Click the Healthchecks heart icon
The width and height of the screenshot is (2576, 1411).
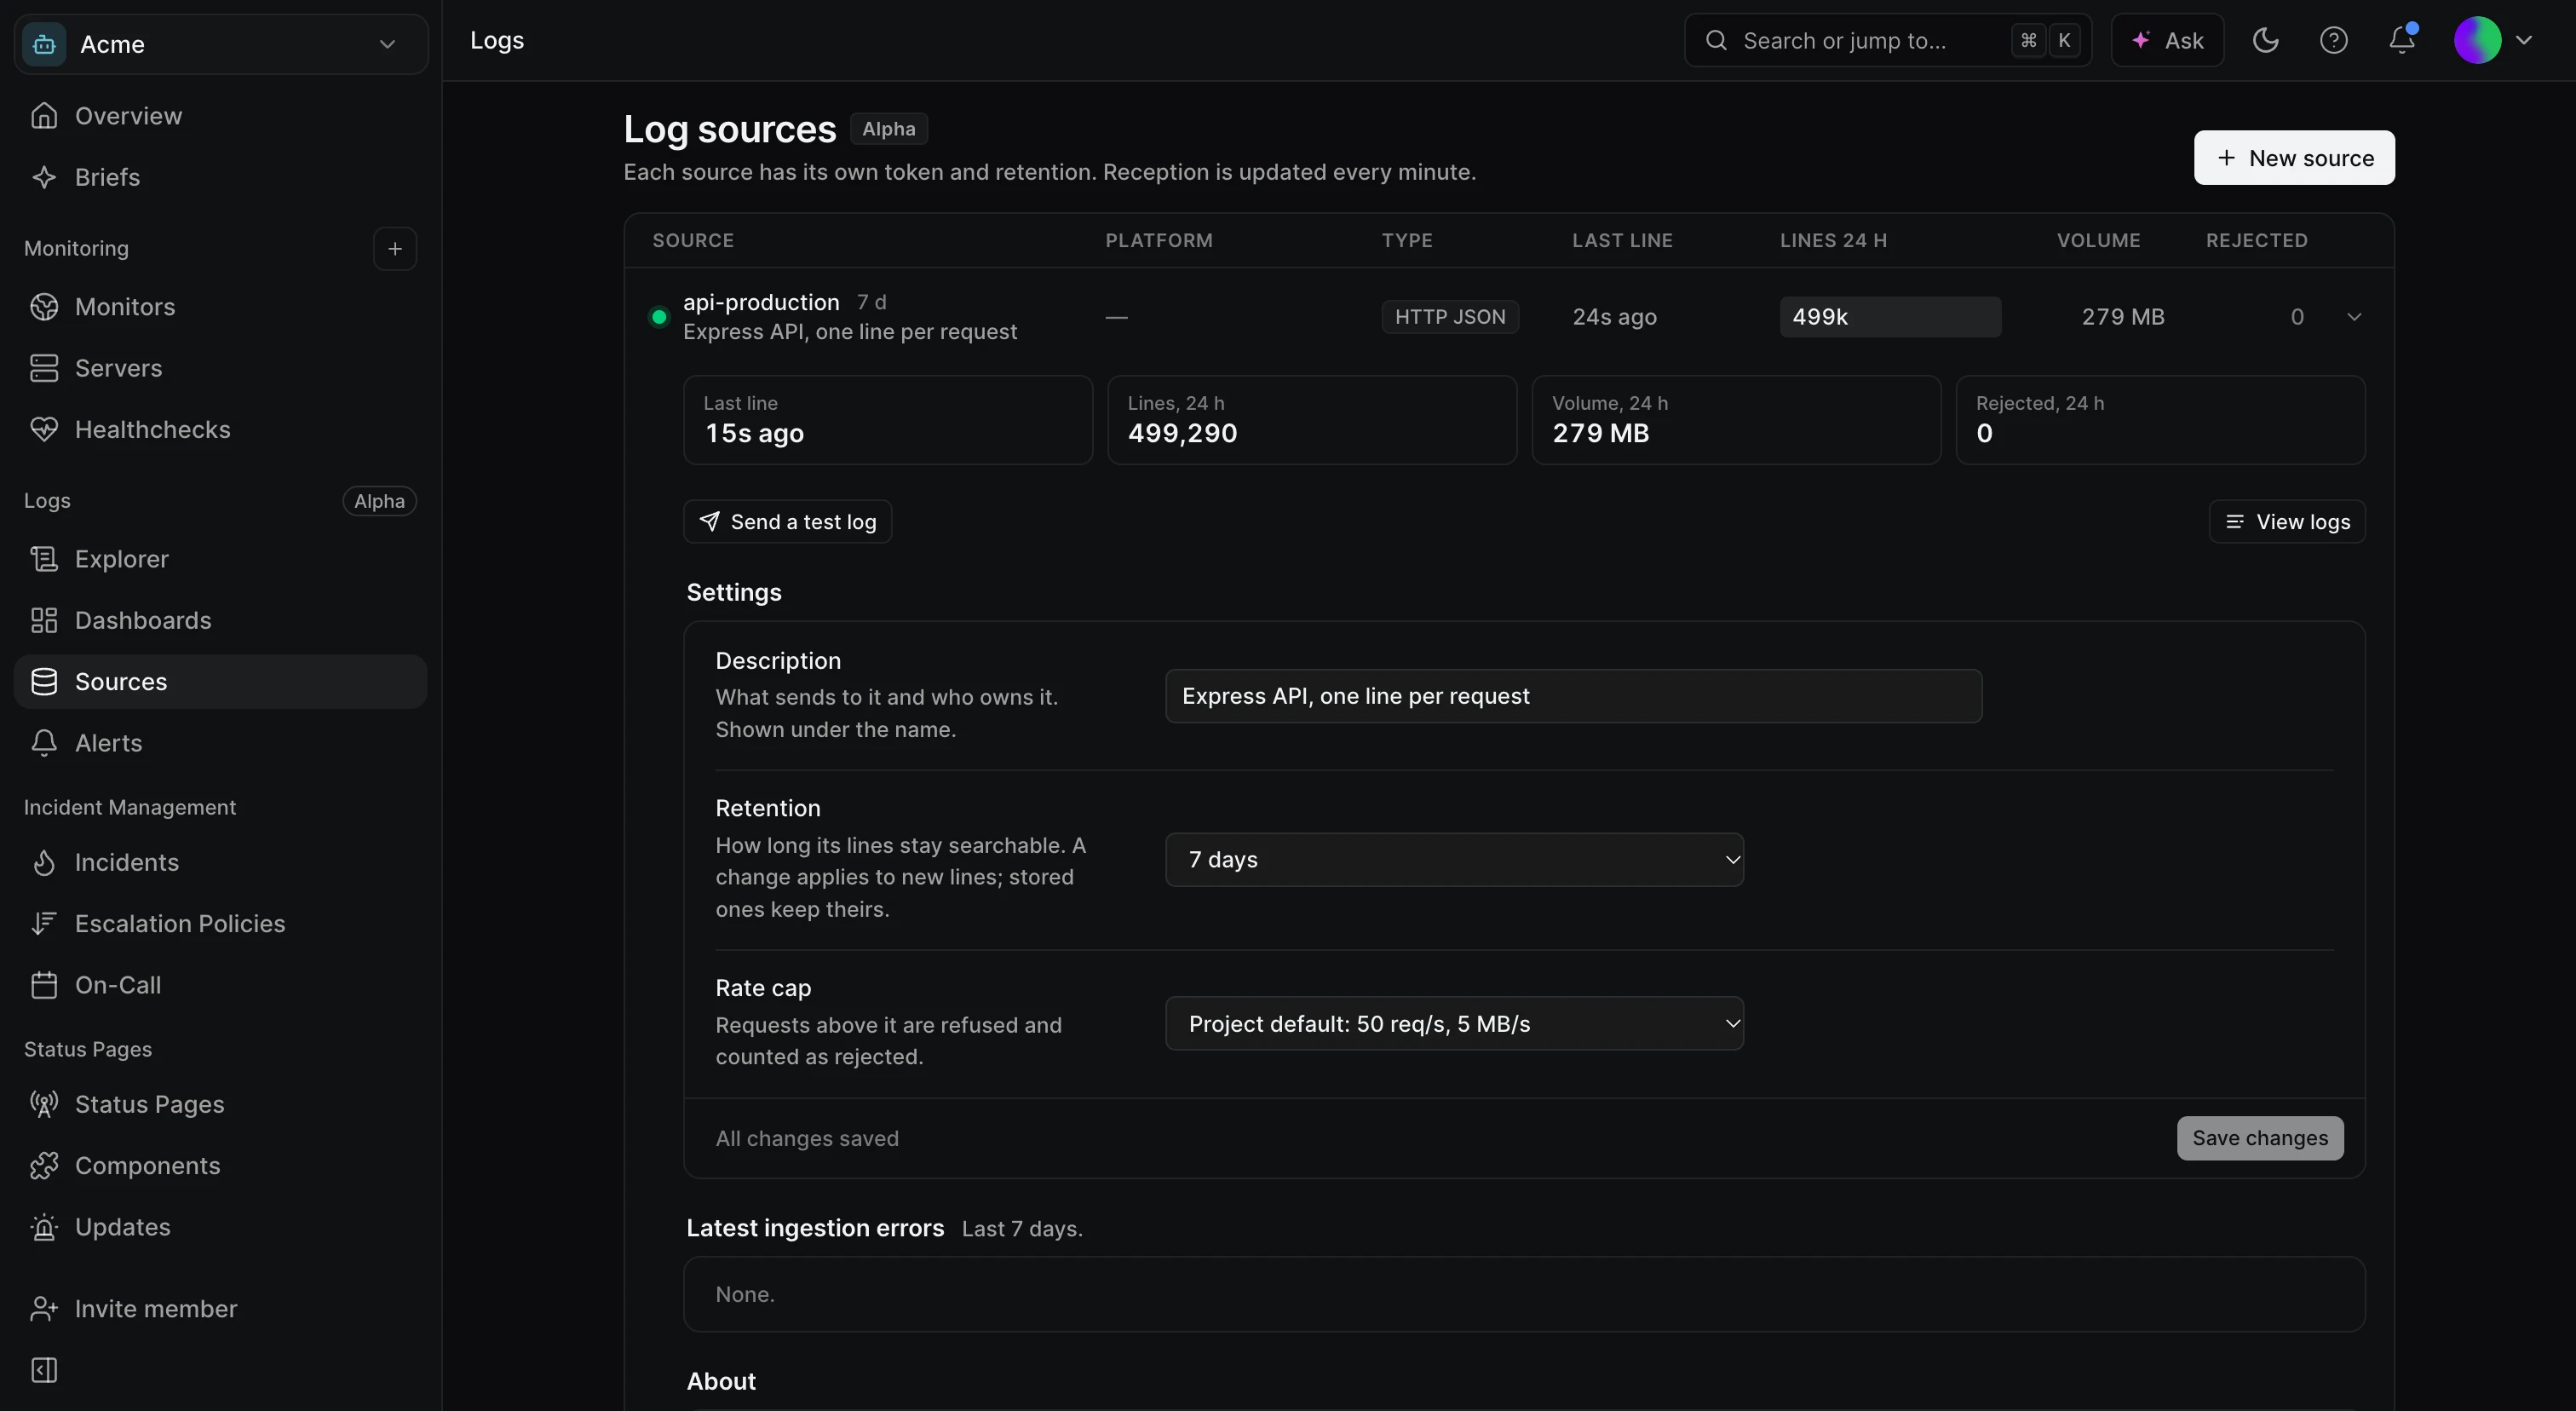pos(44,429)
